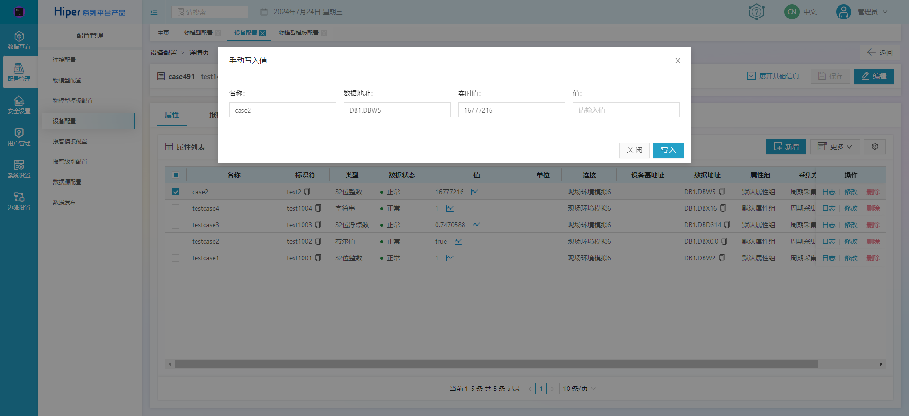909x416 pixels.
Task: Click the 关闭 button in dialog
Action: coord(634,150)
